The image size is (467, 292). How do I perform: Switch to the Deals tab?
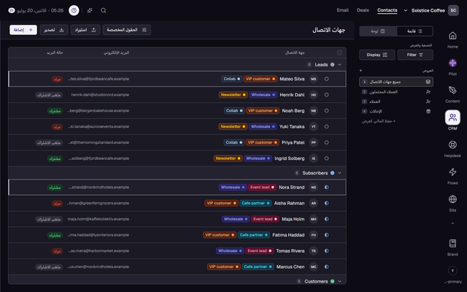tap(363, 10)
